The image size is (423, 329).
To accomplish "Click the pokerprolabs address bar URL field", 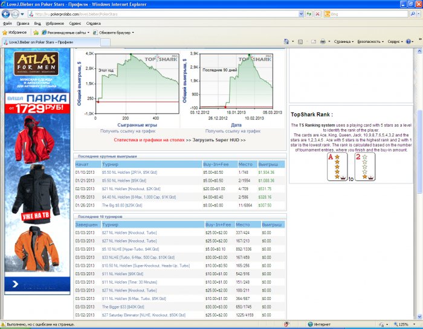I will pos(163,14).
